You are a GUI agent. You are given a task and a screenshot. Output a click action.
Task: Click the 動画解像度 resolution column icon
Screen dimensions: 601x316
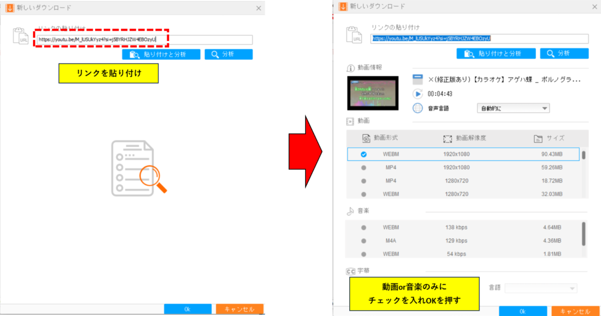click(x=447, y=139)
